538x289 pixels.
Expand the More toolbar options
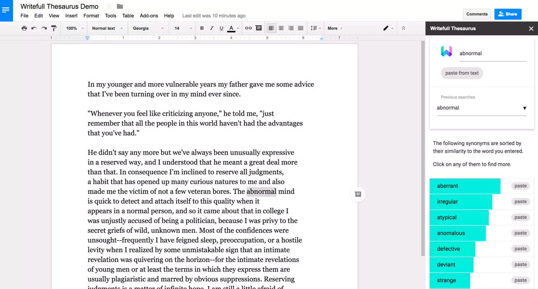pos(334,28)
